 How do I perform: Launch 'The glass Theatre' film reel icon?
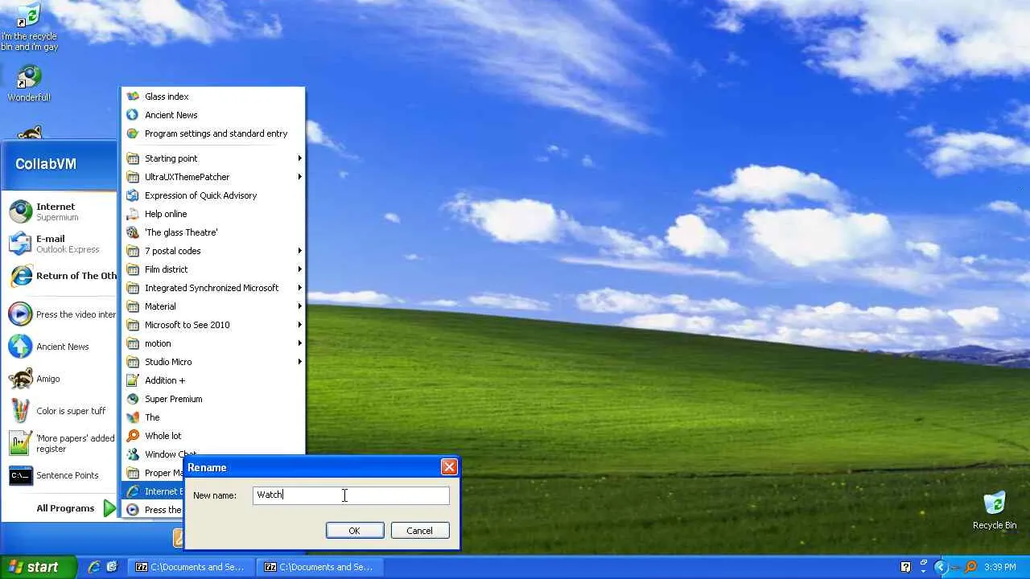pyautogui.click(x=133, y=232)
